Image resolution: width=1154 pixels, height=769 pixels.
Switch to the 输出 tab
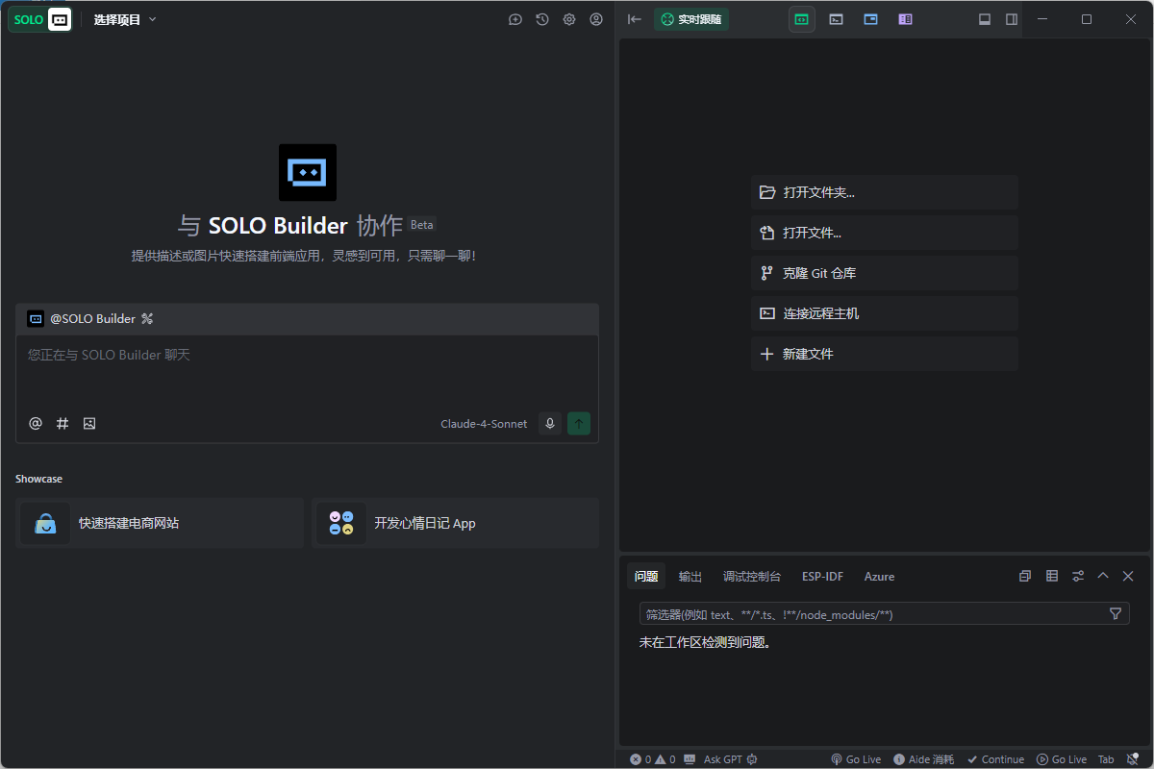point(690,577)
